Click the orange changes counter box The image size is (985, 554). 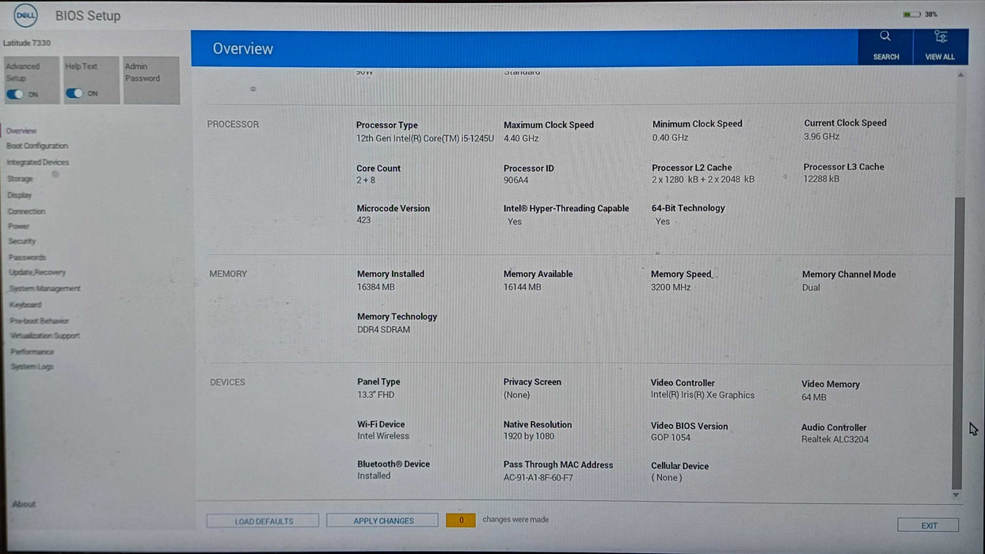[x=461, y=520]
